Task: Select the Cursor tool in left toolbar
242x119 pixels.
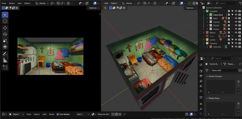Action: 5,21
